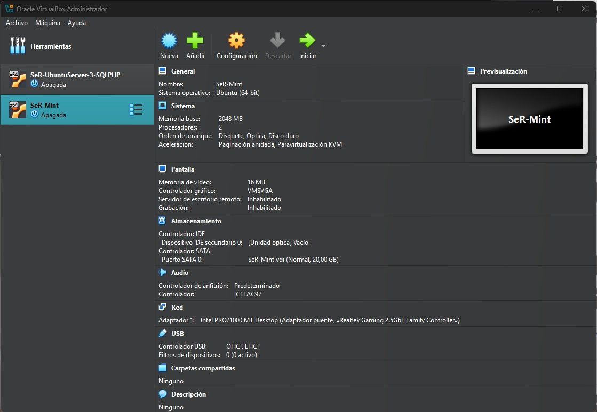Open the Almacenamiento settings heading

pyautogui.click(x=196, y=221)
